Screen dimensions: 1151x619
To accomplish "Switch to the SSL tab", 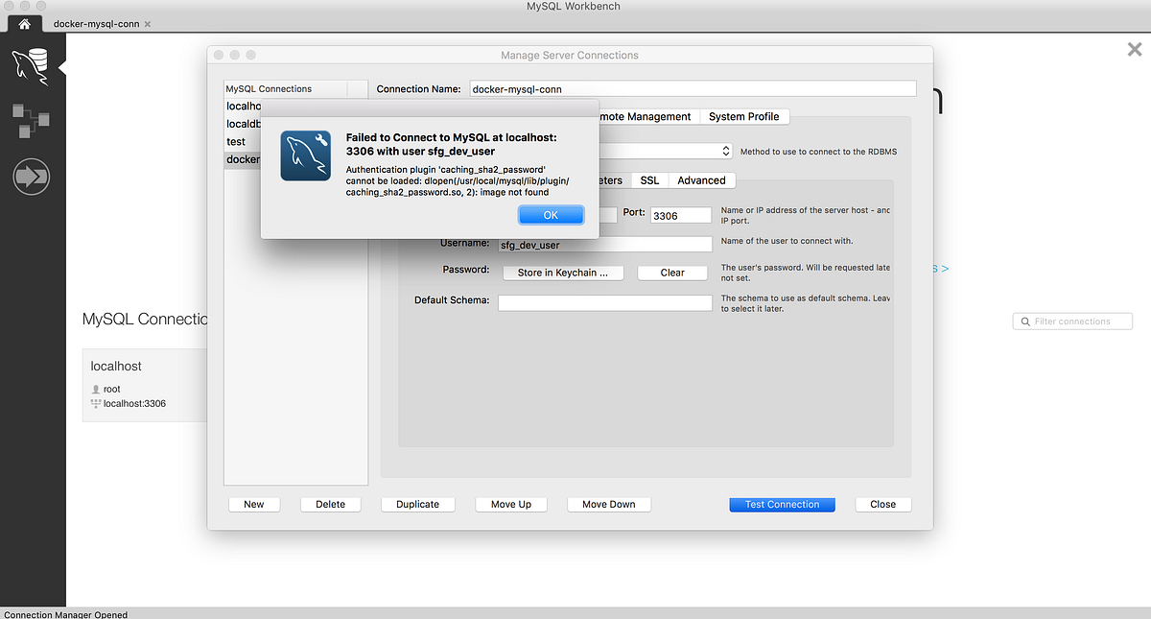I will 649,179.
